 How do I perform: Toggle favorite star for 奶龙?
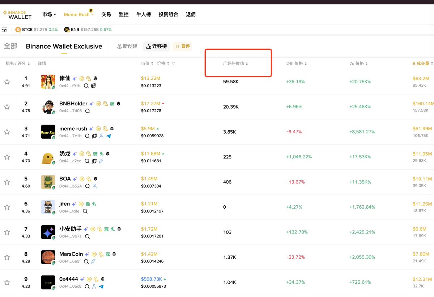pos(7,157)
